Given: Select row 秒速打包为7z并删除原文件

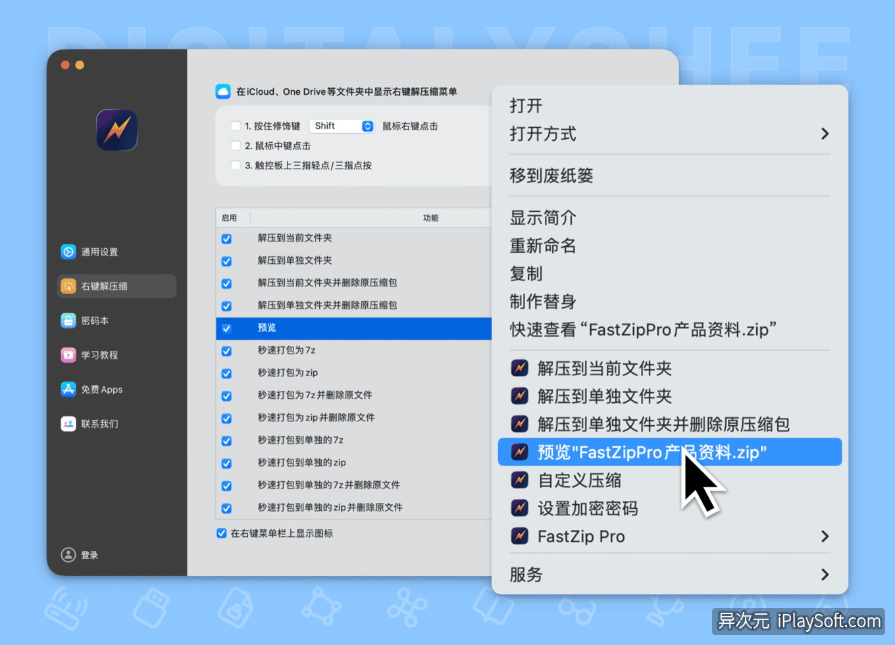Looking at the screenshot, I should click(353, 395).
